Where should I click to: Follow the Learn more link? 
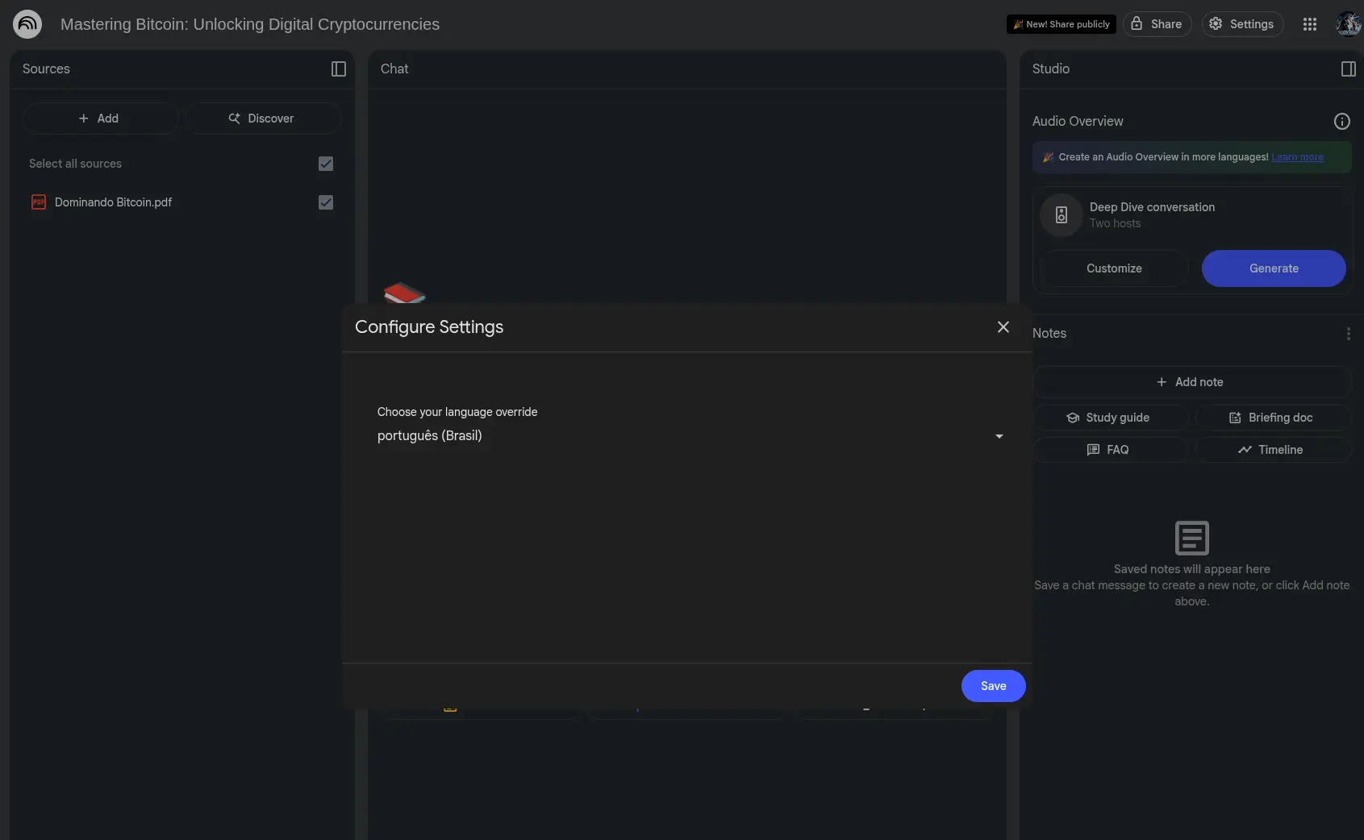tap(1297, 157)
